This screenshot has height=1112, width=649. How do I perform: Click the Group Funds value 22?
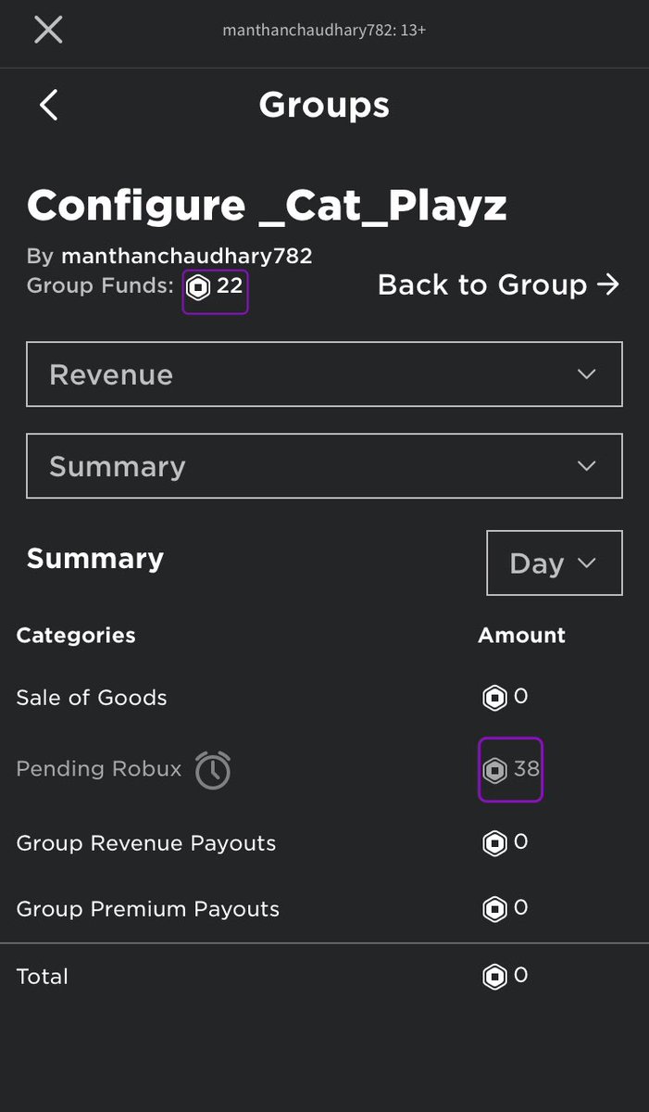click(x=230, y=285)
